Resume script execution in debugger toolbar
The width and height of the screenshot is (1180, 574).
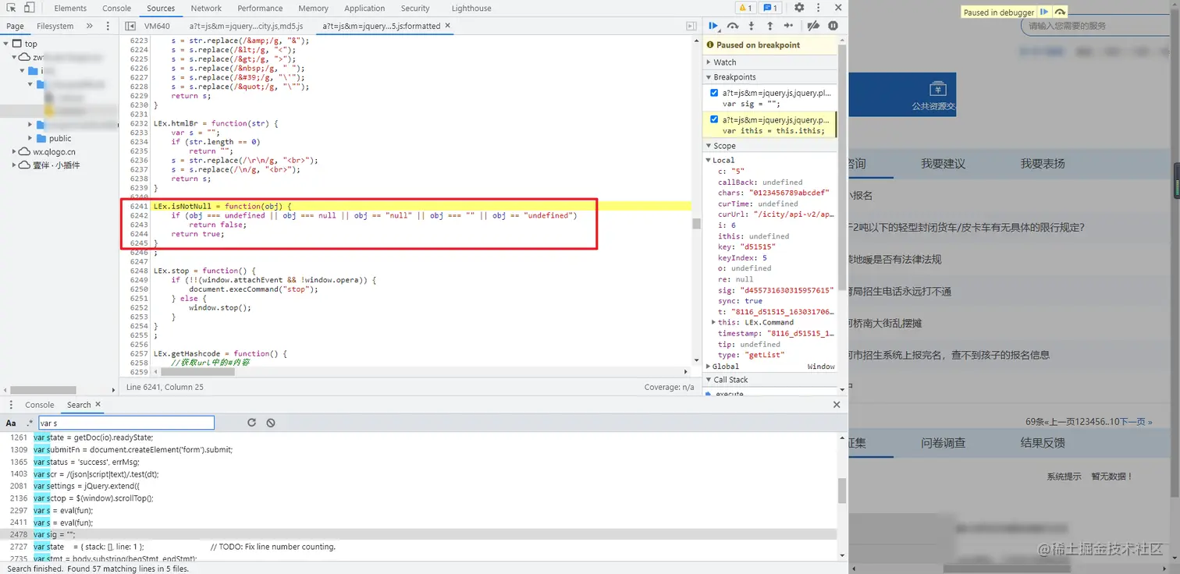(713, 26)
